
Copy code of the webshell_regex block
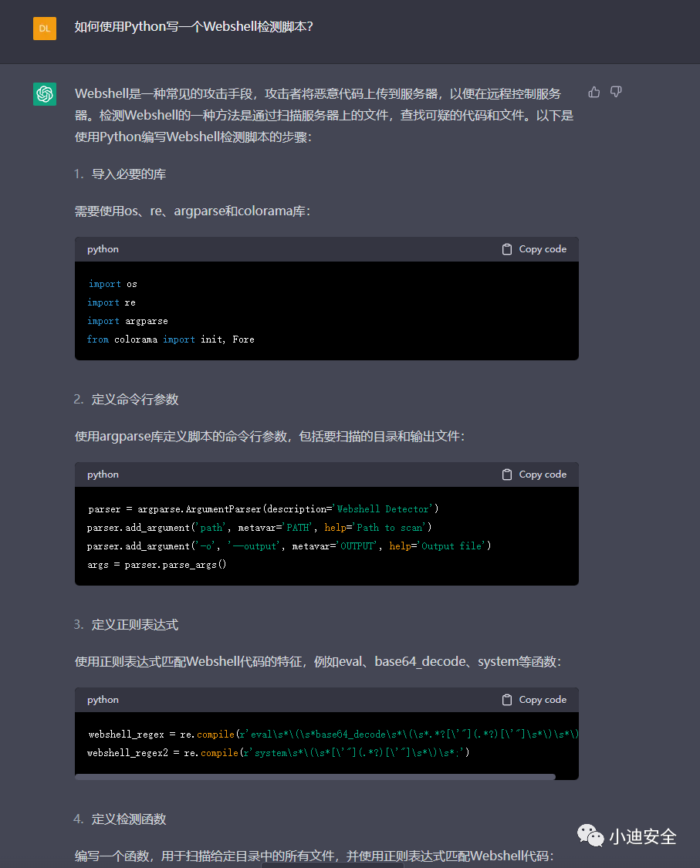[x=534, y=700]
